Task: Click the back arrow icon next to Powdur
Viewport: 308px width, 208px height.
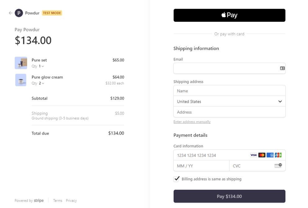Action: pos(11,13)
